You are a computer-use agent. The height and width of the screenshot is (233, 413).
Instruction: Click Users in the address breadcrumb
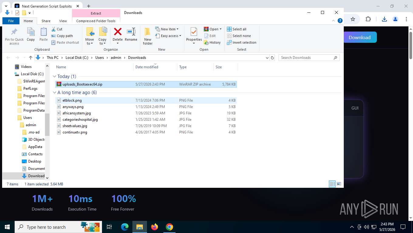pyautogui.click(x=100, y=58)
